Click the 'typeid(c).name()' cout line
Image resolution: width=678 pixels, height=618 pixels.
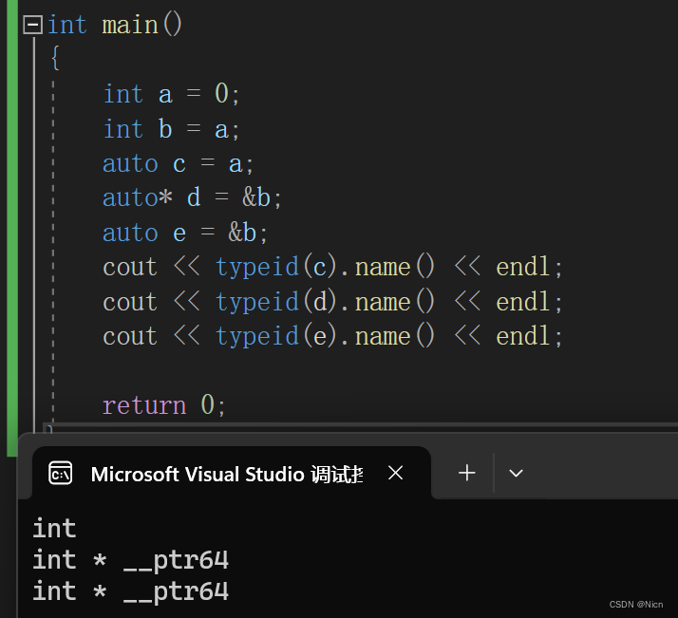332,267
